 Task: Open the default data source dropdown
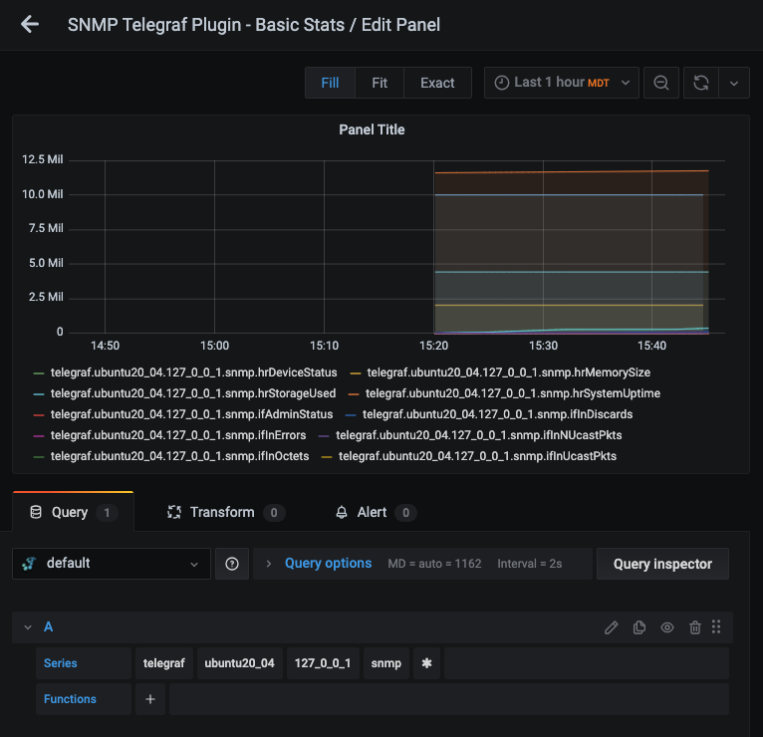click(x=112, y=564)
